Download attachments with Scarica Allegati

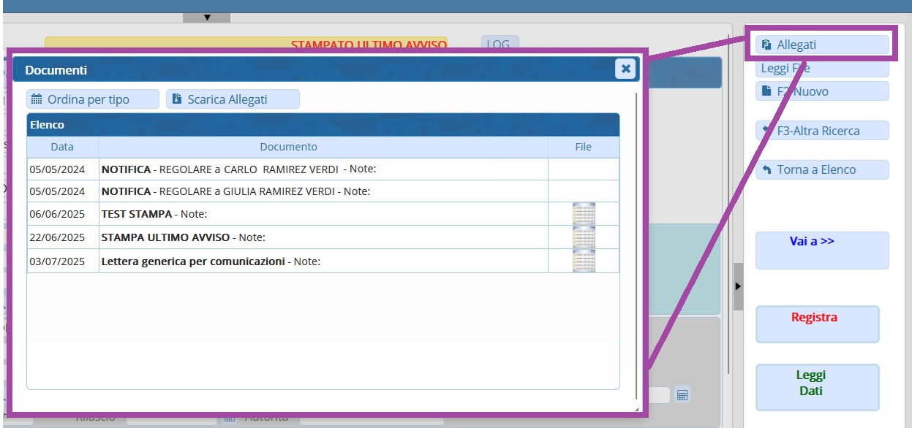(233, 99)
